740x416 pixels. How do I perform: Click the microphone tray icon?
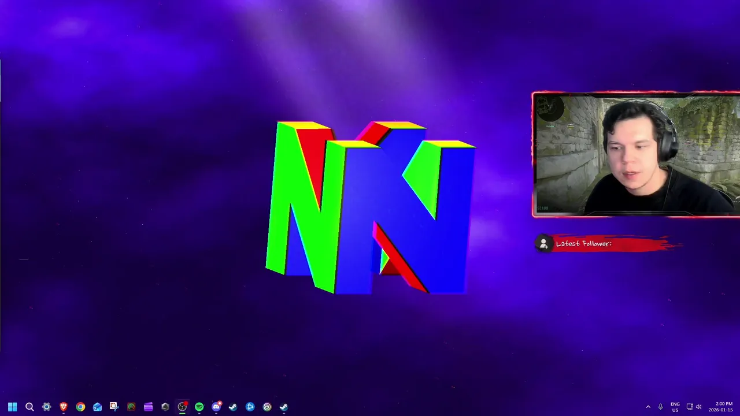click(x=660, y=407)
